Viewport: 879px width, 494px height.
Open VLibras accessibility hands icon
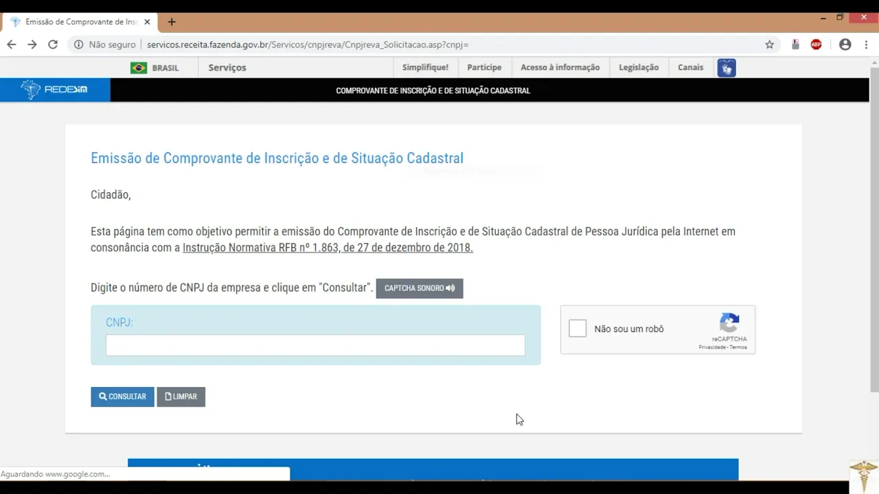click(x=727, y=68)
